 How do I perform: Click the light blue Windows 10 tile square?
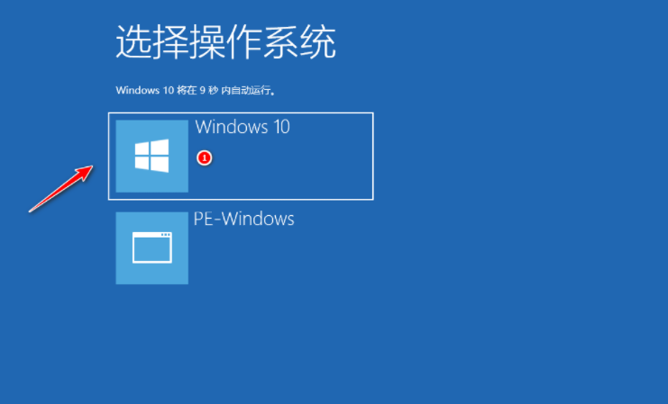pos(152,156)
